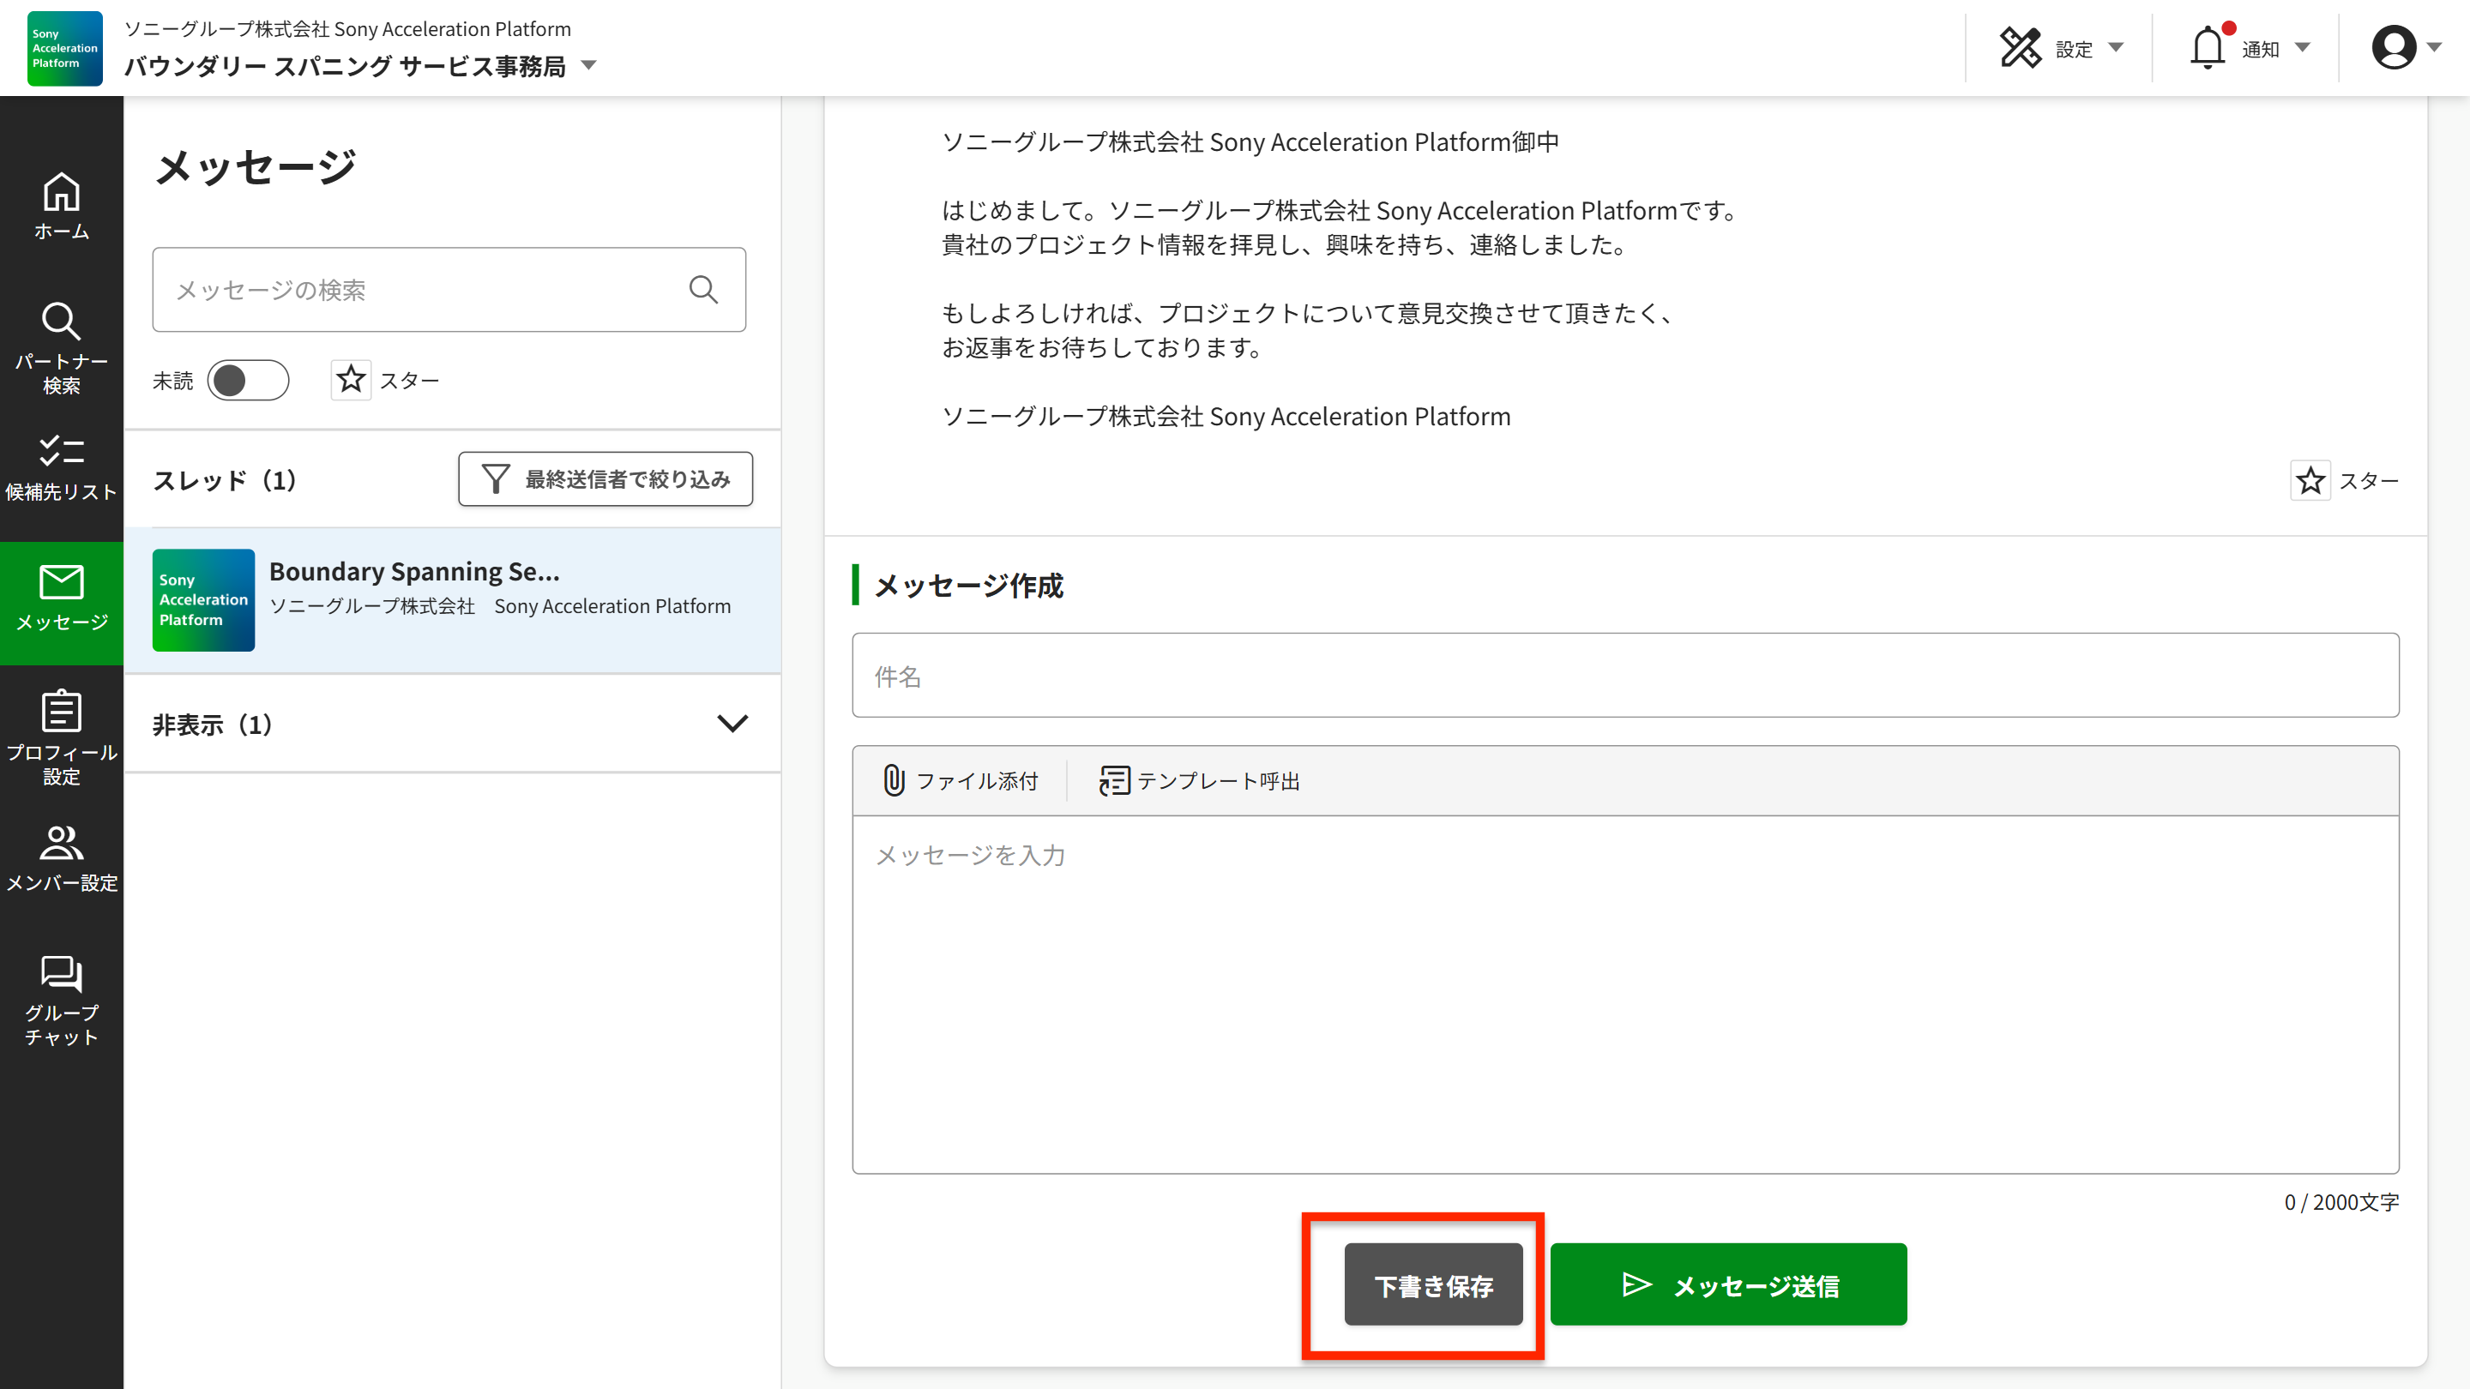Toggle the star filter in message list
The width and height of the screenshot is (2470, 1389).
(351, 381)
